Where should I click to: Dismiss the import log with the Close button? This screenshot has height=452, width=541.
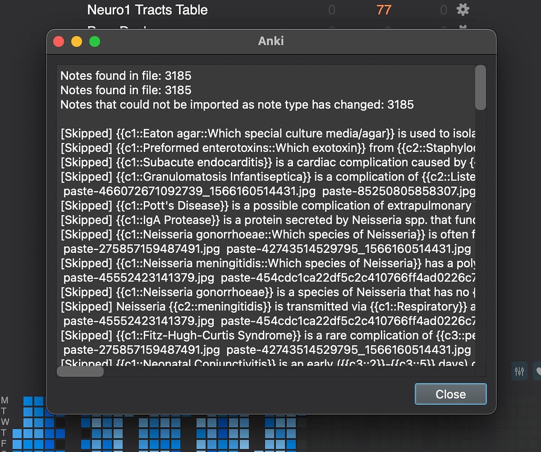450,394
